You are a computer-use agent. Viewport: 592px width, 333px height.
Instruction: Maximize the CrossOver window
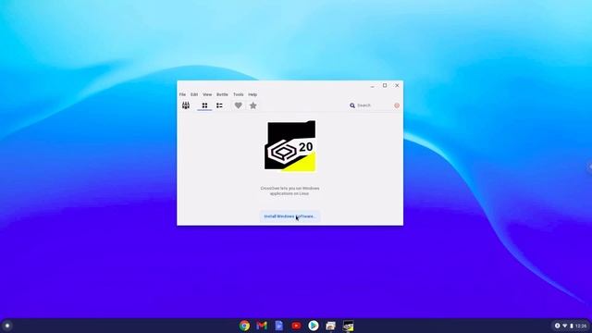385,86
